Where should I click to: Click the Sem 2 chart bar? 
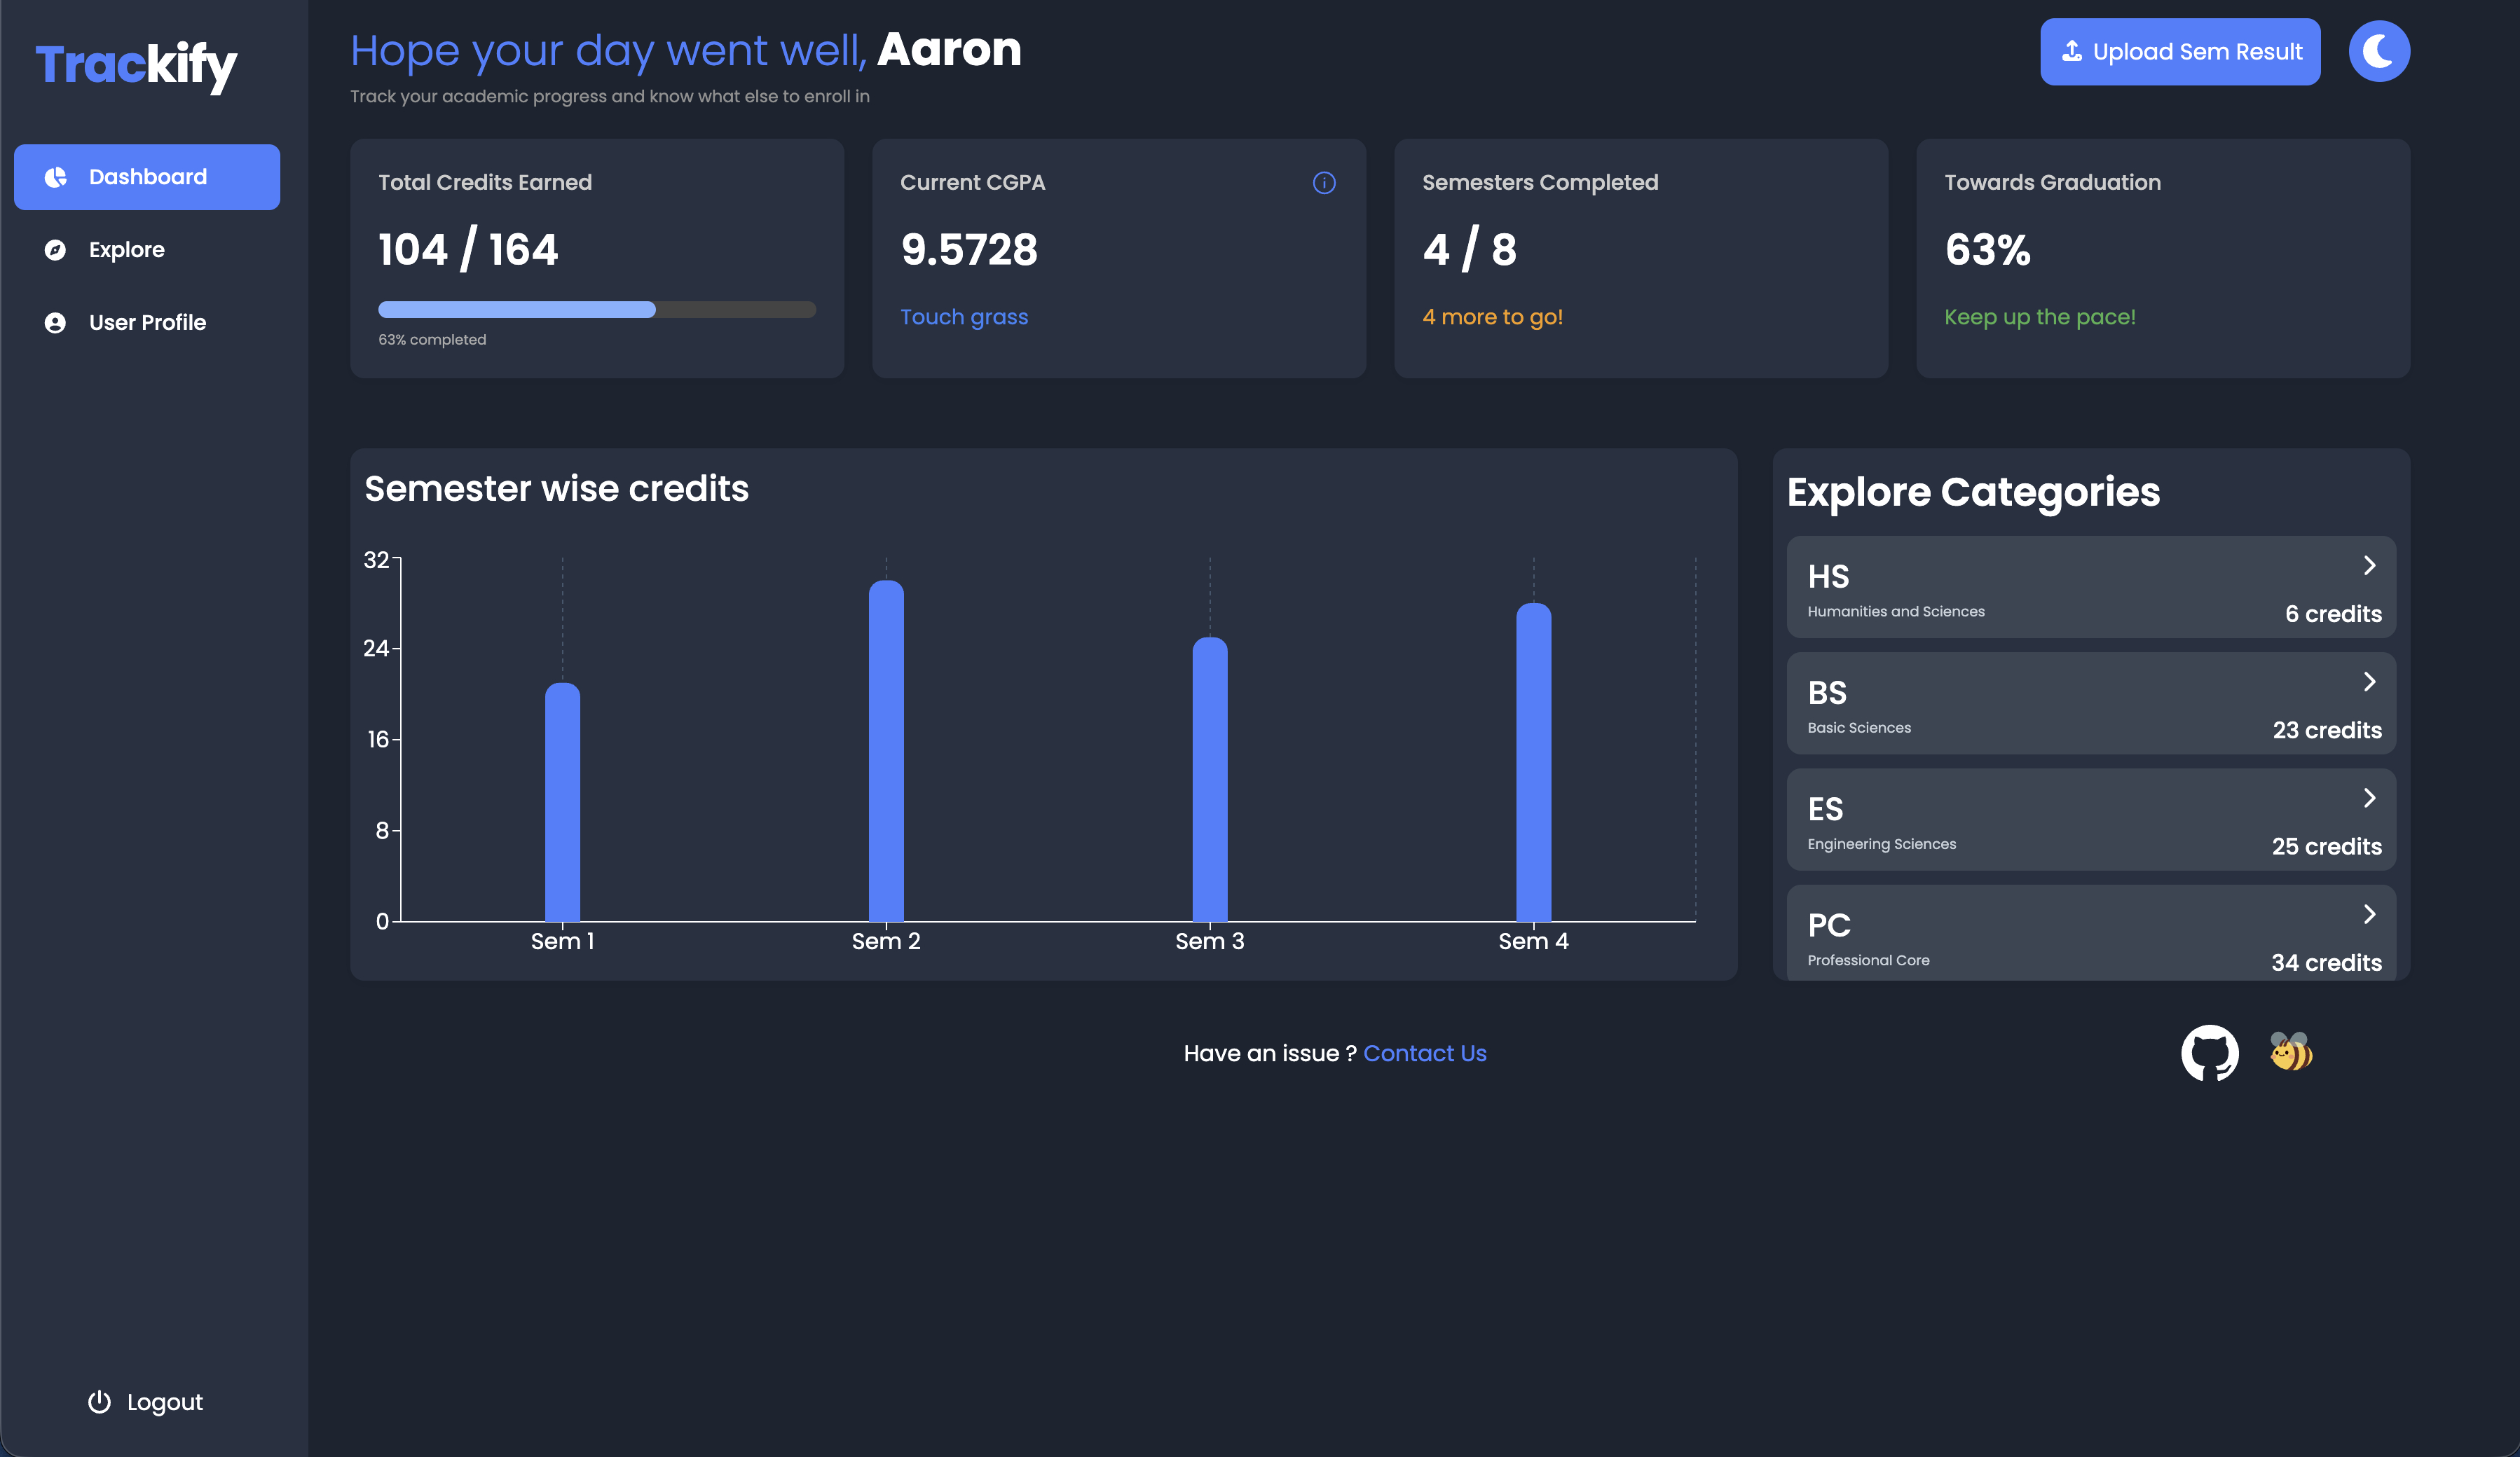coord(885,750)
